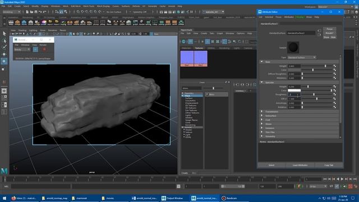Pick the Lasso select tool in the toolbox

pyautogui.click(x=4, y=41)
